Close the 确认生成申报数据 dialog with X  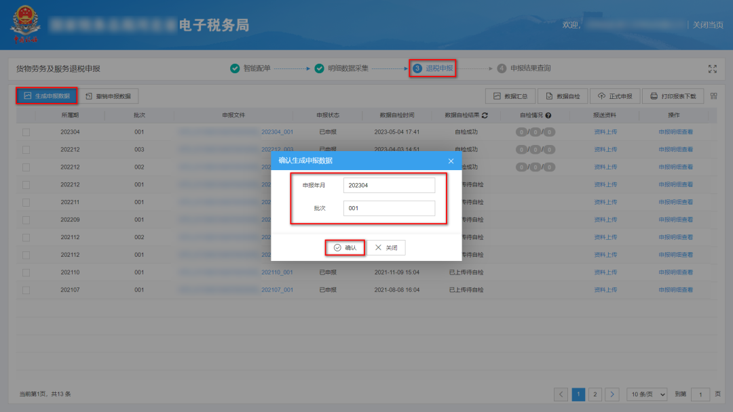451,161
